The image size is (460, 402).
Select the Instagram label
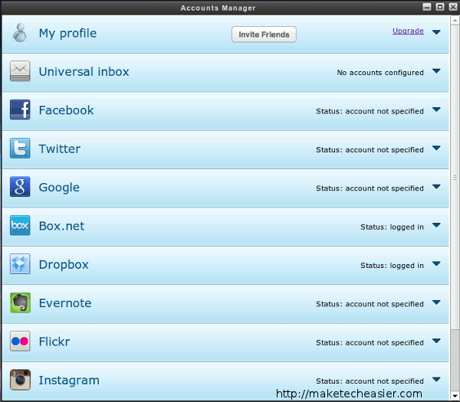click(69, 381)
